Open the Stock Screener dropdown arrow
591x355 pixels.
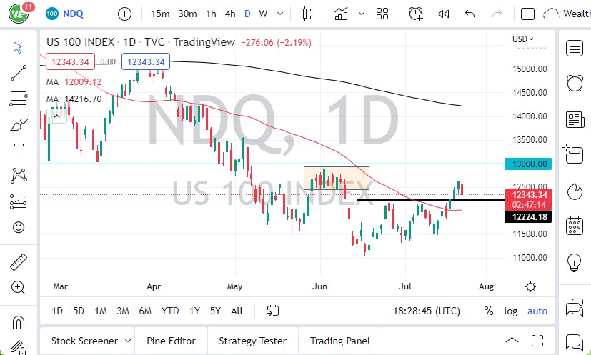point(128,341)
